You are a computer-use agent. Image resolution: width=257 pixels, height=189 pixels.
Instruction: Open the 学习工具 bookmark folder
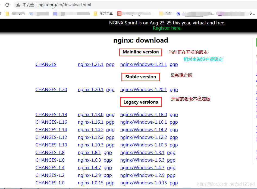103,14
